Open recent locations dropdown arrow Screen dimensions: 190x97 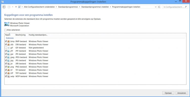pos(13,7)
